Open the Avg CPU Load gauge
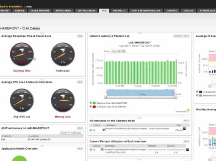 [x=22, y=100]
